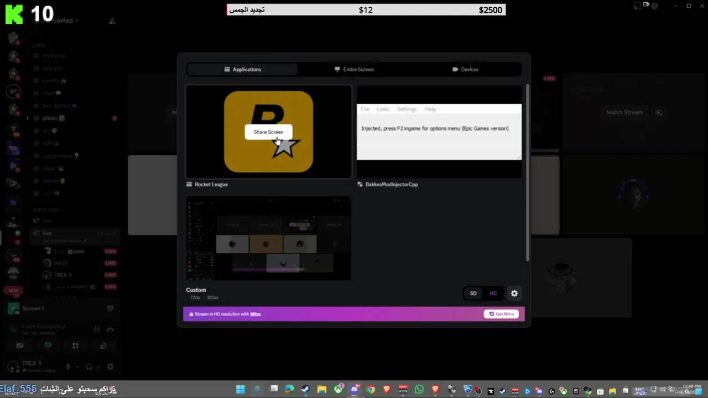The image size is (708, 398).
Task: Pop out the stream next to Watch Stream
Action: 659,112
